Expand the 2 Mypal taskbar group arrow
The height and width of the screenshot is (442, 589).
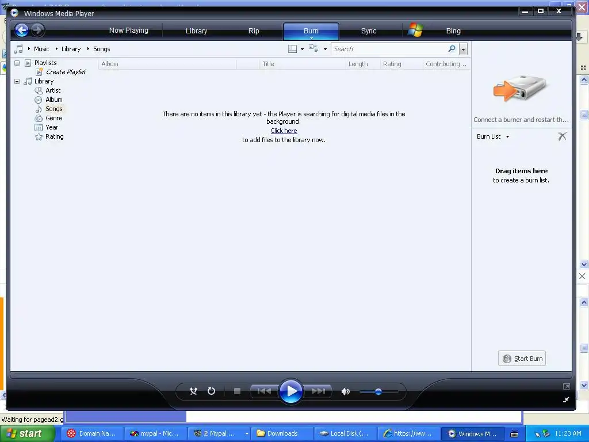[x=246, y=434]
